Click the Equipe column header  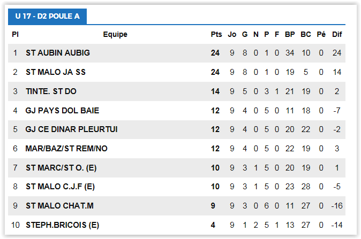click(115, 35)
